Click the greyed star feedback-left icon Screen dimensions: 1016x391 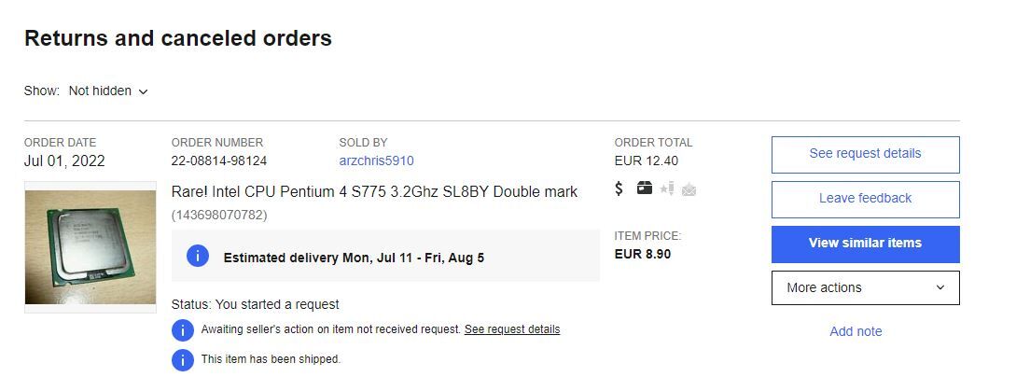(667, 189)
